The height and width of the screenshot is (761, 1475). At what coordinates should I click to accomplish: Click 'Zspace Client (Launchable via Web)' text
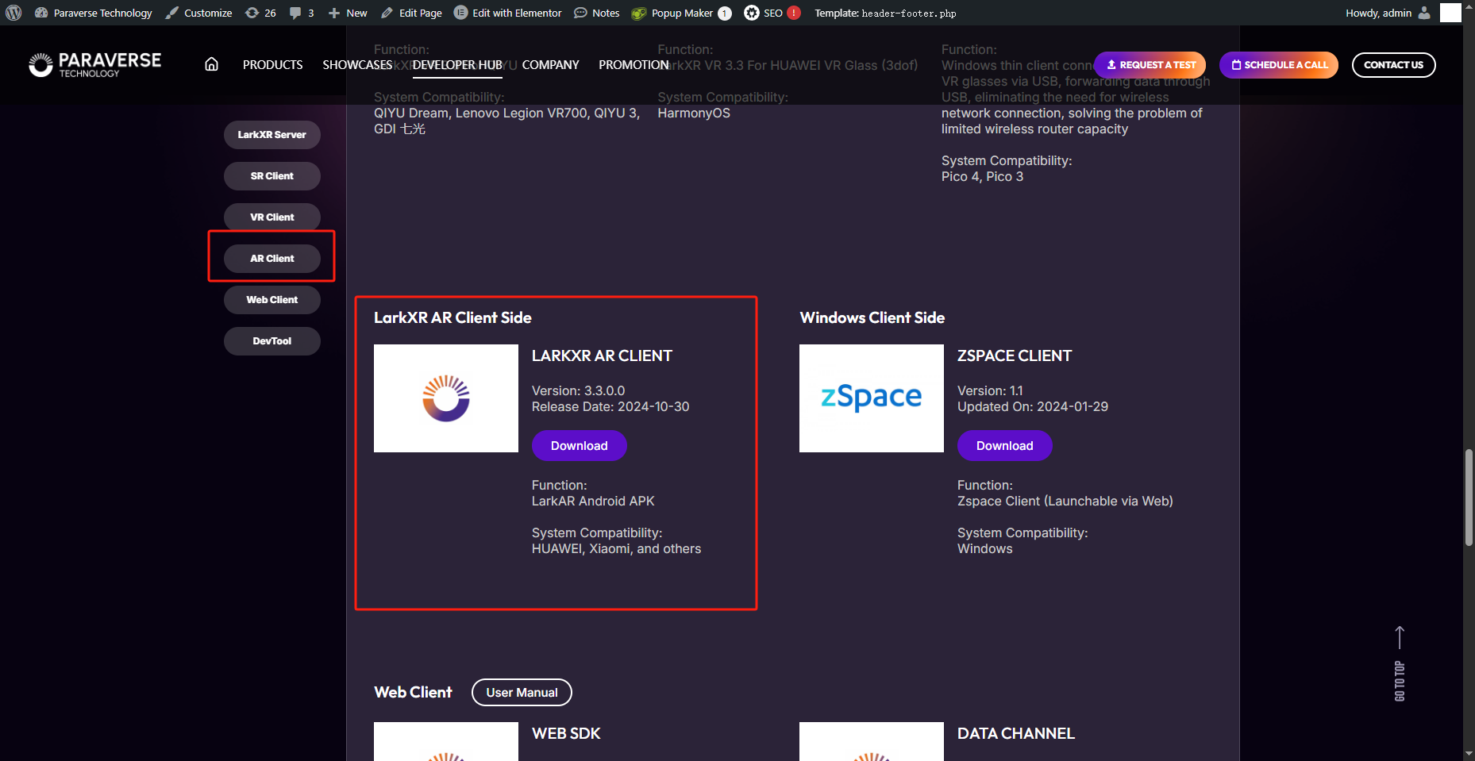pyautogui.click(x=1065, y=501)
